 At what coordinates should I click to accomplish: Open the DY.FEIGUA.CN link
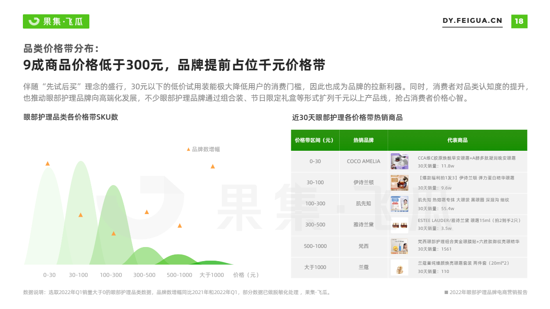point(472,21)
